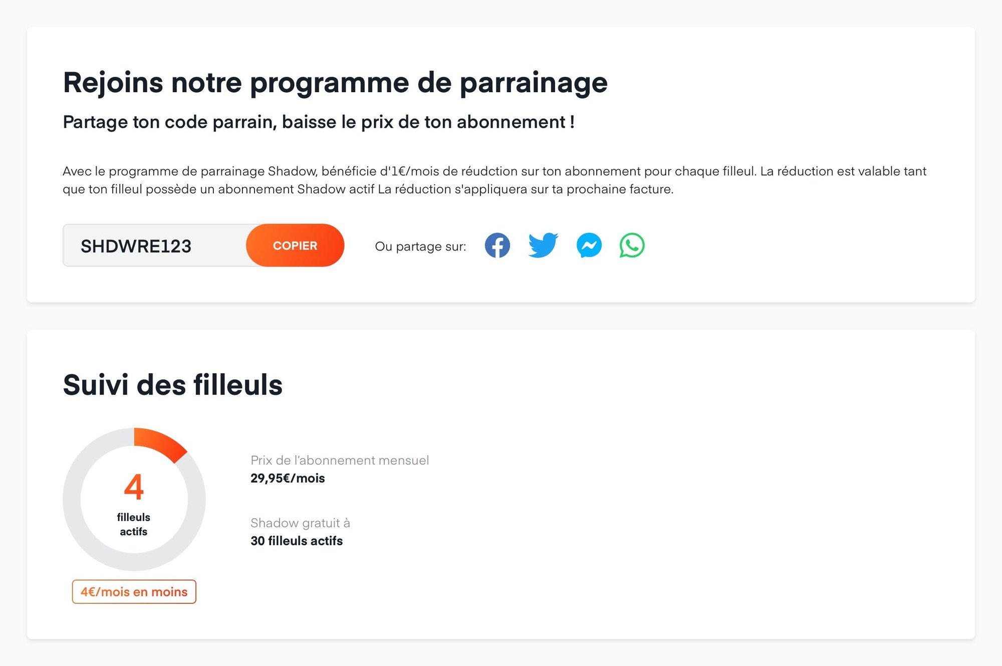Click the Rejoins notre programme de parrainage title
Viewport: 1002px width, 666px height.
[335, 83]
